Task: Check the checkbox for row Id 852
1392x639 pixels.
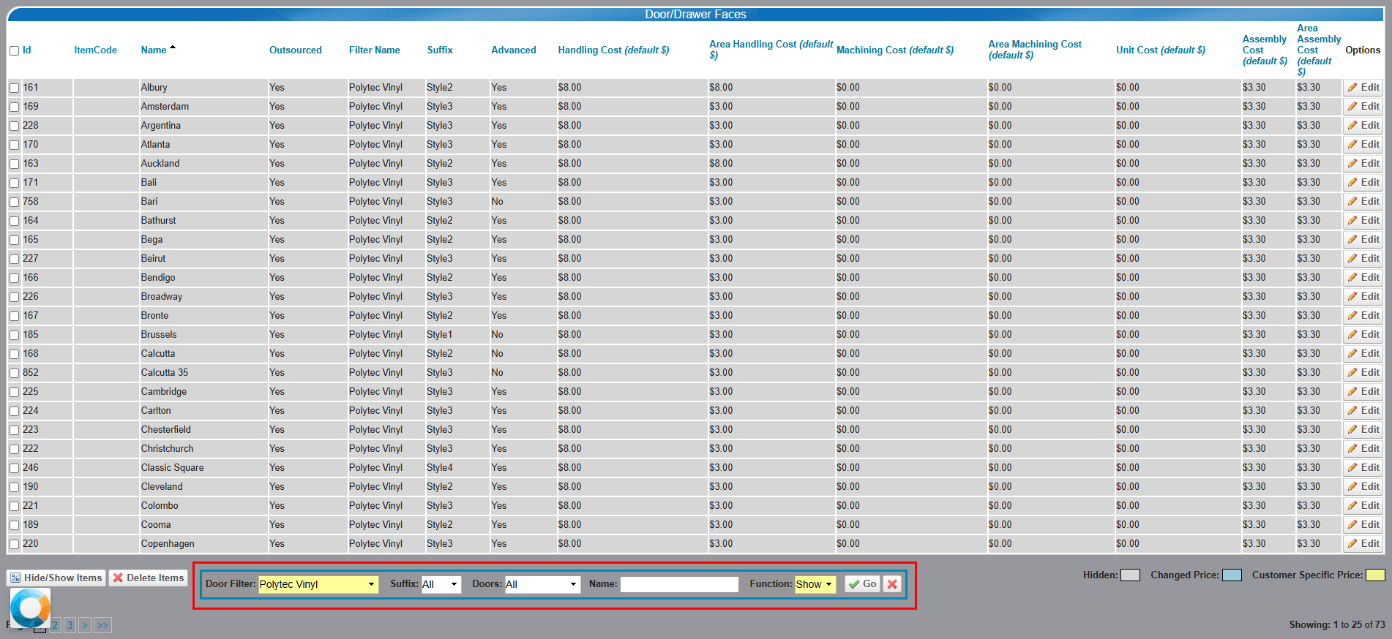Action: tap(14, 373)
